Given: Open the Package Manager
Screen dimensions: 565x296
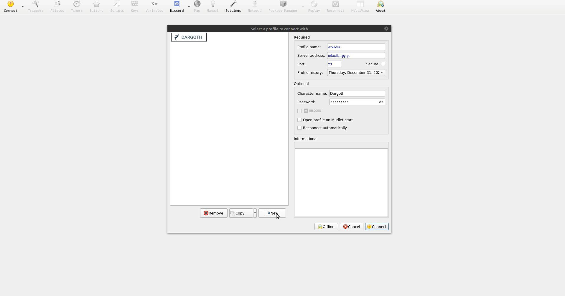Looking at the screenshot, I should tap(283, 6).
